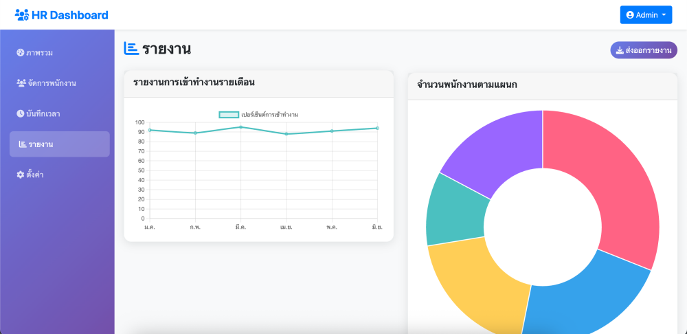The width and height of the screenshot is (687, 334).
Task: Click the HR Dashboard people logo icon
Action: pyautogui.click(x=22, y=15)
